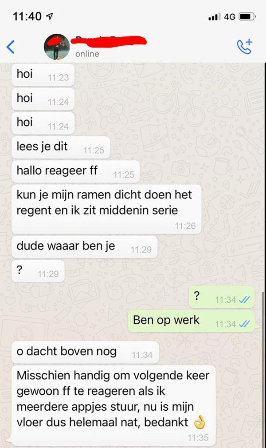The image size is (266, 448).
Task: Tap the 4G network indicator
Action: pos(230,17)
